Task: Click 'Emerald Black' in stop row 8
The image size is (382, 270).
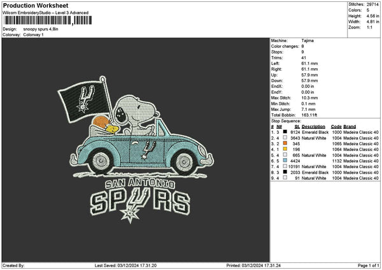Action: tap(315, 173)
